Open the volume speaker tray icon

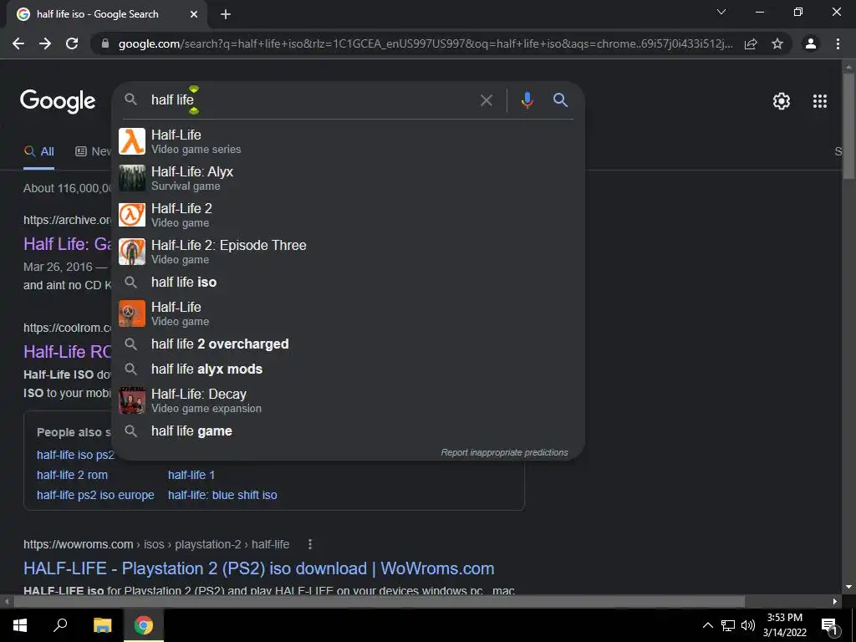point(748,625)
